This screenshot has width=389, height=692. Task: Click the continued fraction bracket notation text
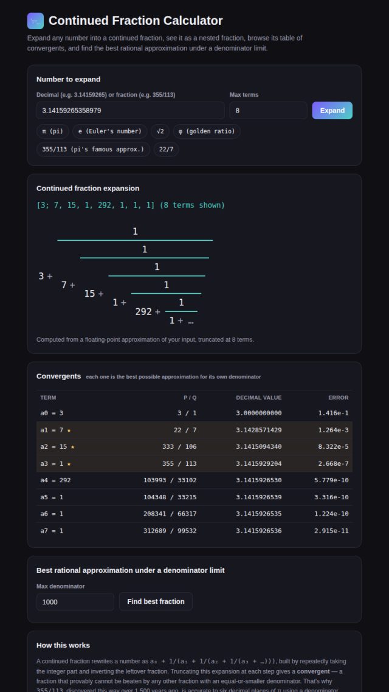tap(131, 206)
